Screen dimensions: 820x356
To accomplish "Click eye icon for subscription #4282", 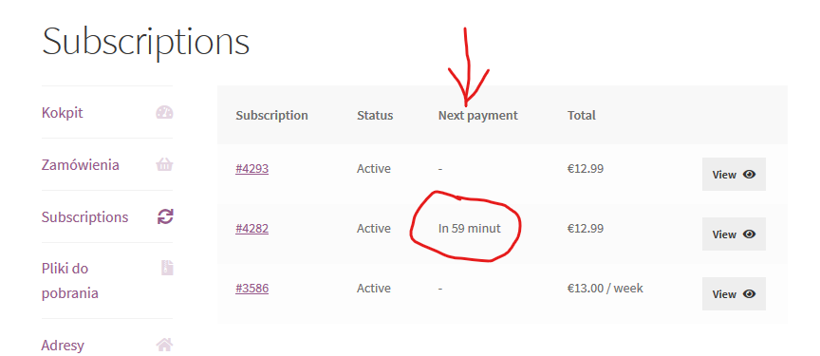I will pyautogui.click(x=750, y=234).
